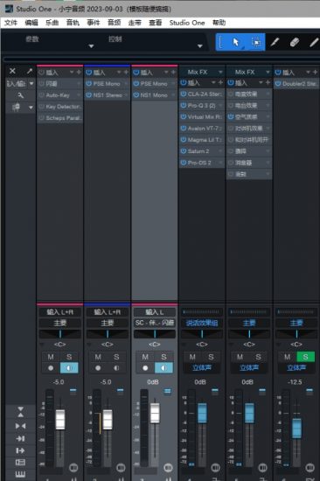Click the white fader on the NS1 Mono channel
This screenshot has height=481, width=320.
pyautogui.click(x=155, y=413)
